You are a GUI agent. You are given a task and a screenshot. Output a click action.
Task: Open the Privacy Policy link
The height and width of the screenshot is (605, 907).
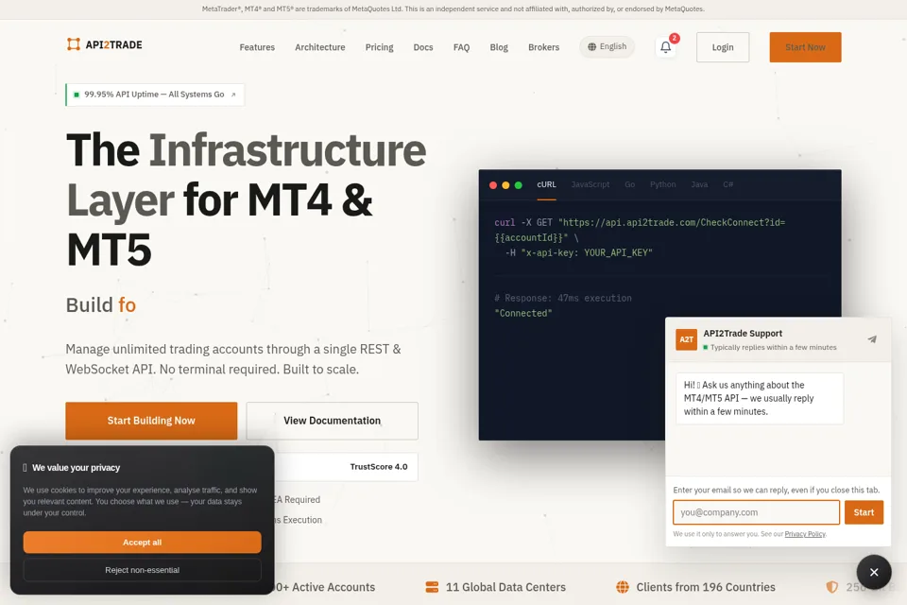(805, 534)
